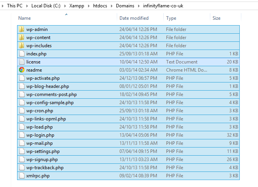The width and height of the screenshot is (258, 187).
Task: Select the license file name
Action: 33,62
